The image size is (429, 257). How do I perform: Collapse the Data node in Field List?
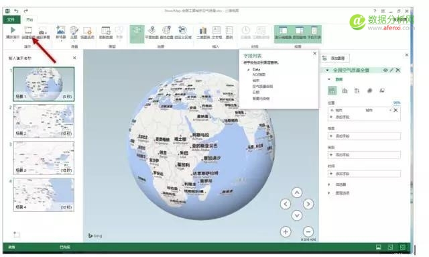pyautogui.click(x=249, y=70)
